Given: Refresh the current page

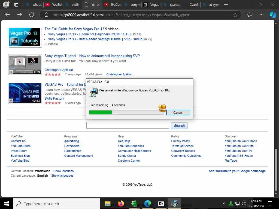Looking at the screenshot, I should (x=32, y=15).
